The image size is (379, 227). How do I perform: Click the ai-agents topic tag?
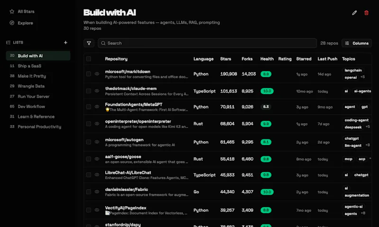[362, 91]
